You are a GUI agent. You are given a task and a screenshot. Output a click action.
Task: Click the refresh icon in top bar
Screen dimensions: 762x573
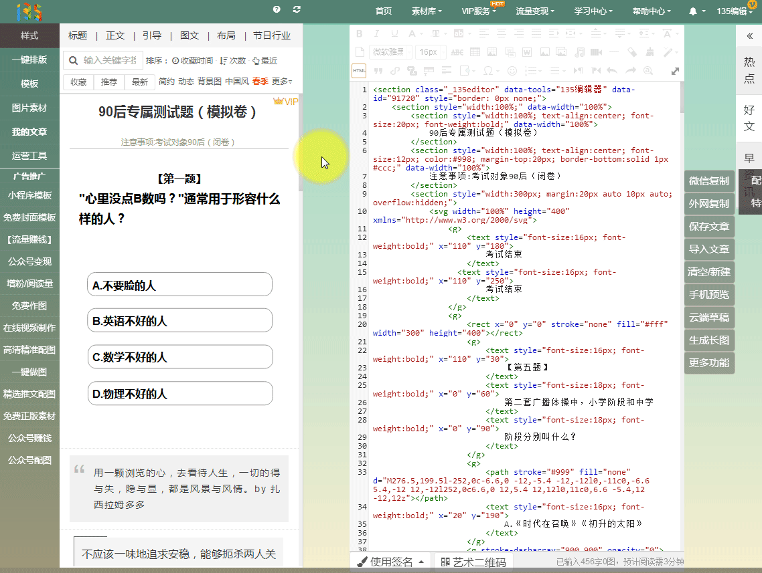click(297, 9)
